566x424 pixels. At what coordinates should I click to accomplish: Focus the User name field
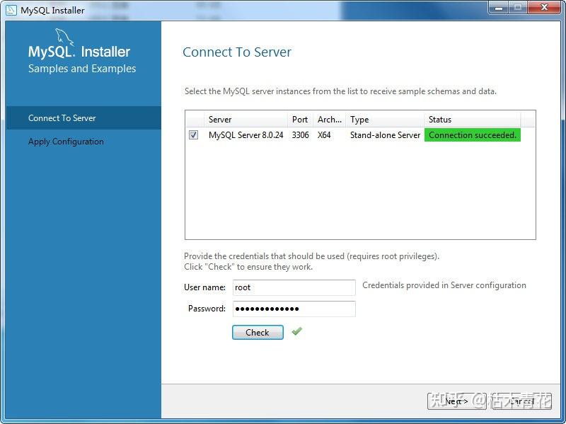coord(294,287)
